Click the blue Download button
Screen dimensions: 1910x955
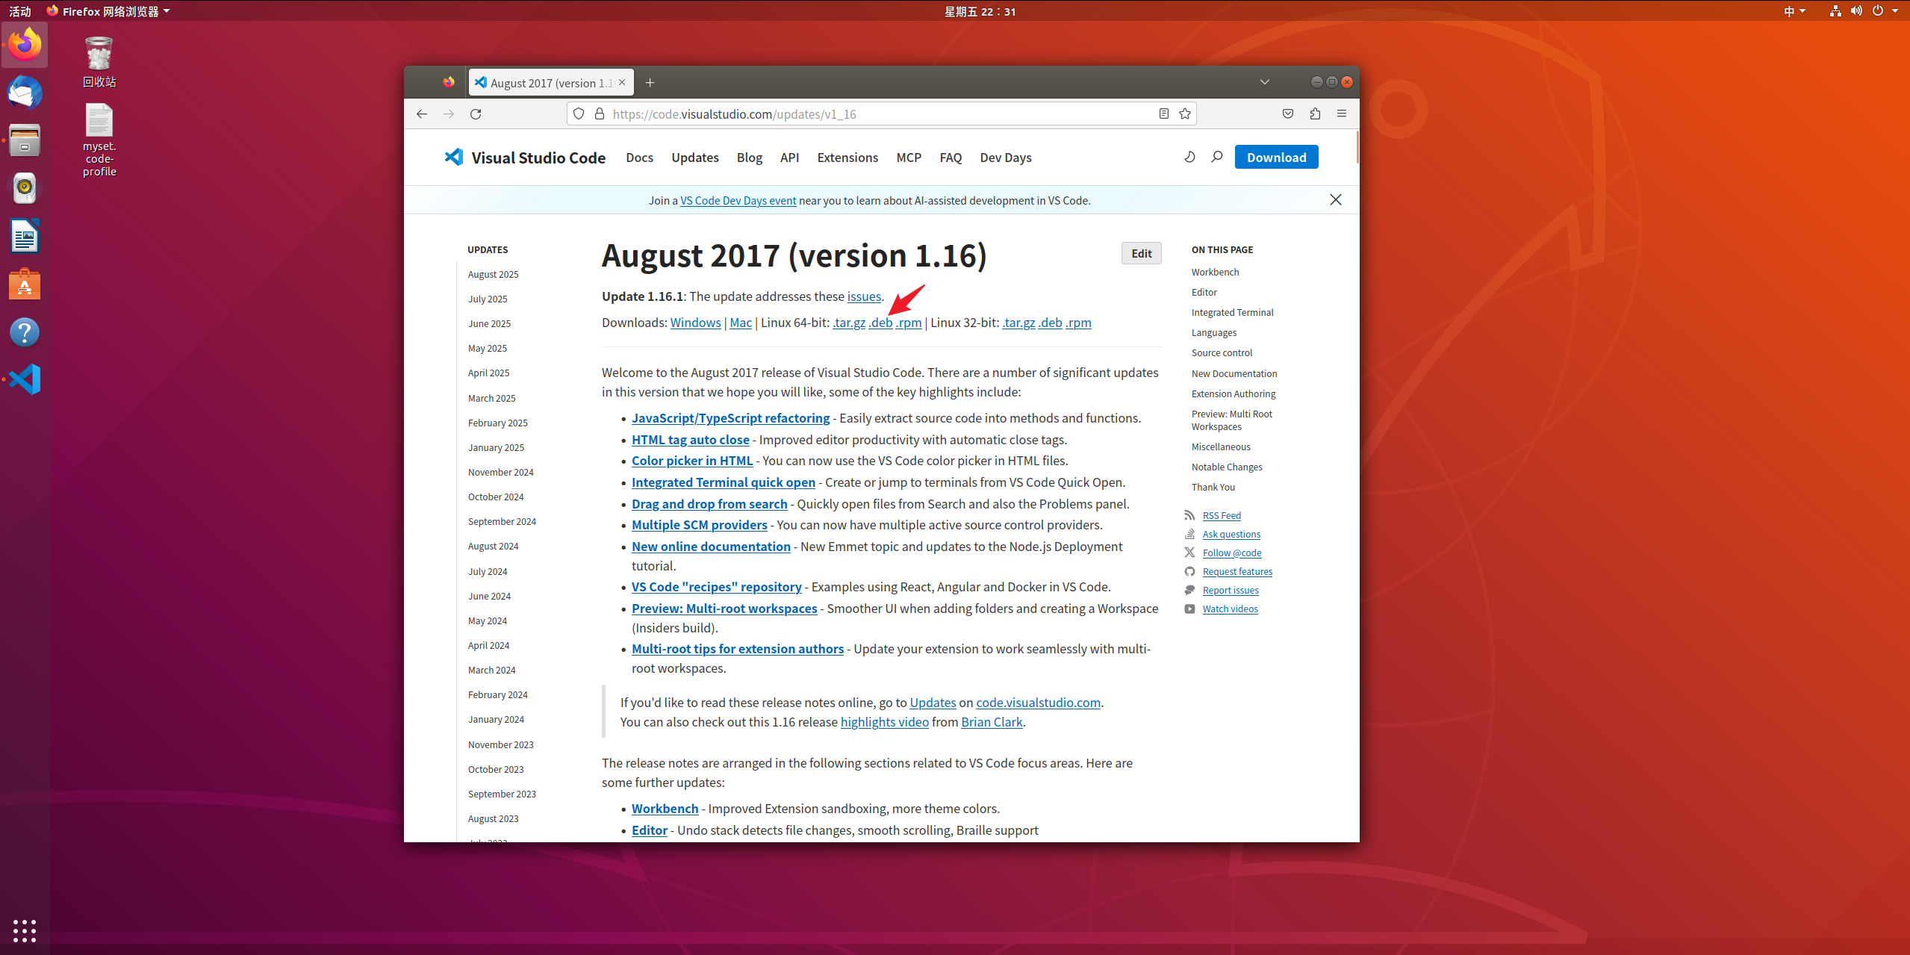click(x=1276, y=157)
